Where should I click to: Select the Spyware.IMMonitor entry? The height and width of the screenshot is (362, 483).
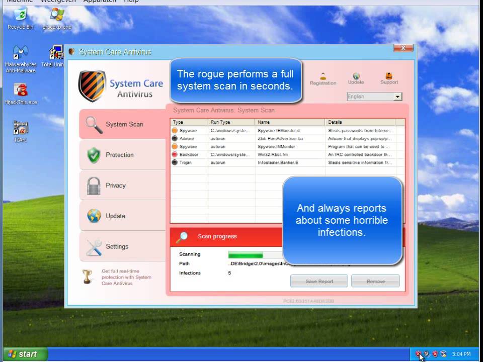[x=276, y=146]
